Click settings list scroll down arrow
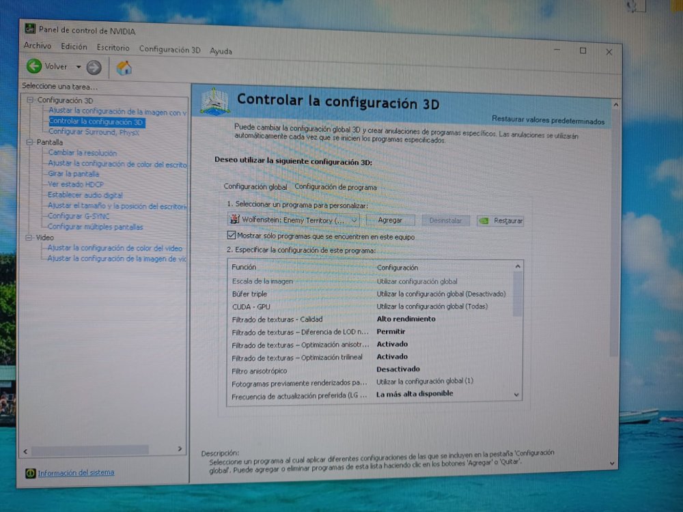The image size is (683, 512). 516,395
